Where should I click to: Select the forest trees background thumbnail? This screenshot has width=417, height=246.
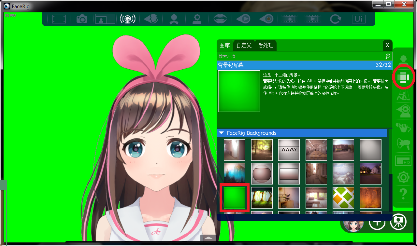coord(262,198)
